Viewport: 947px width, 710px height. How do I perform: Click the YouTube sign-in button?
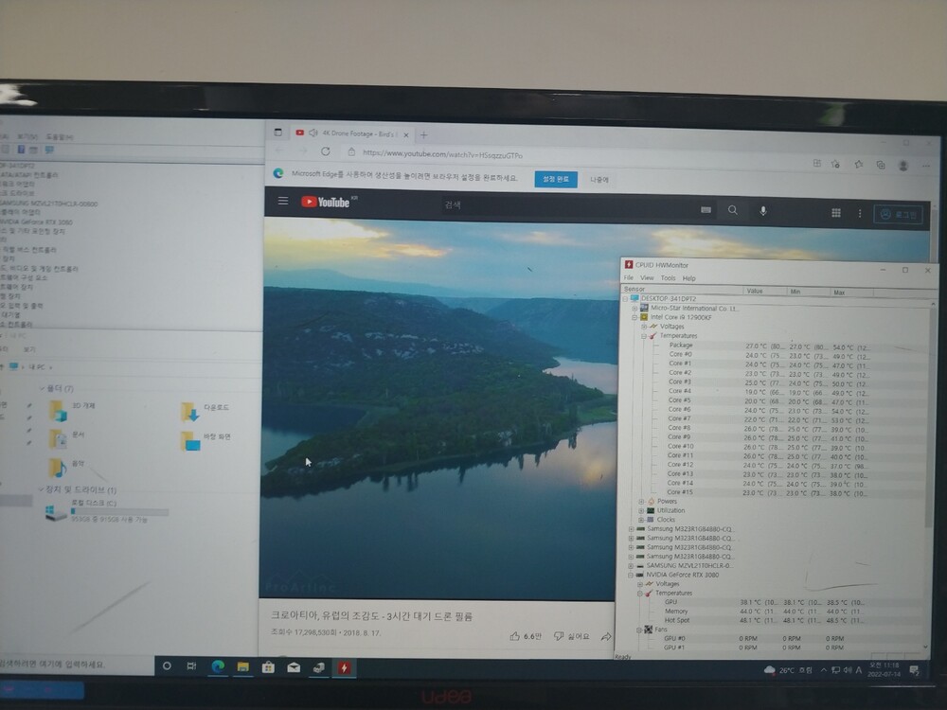[x=896, y=215]
